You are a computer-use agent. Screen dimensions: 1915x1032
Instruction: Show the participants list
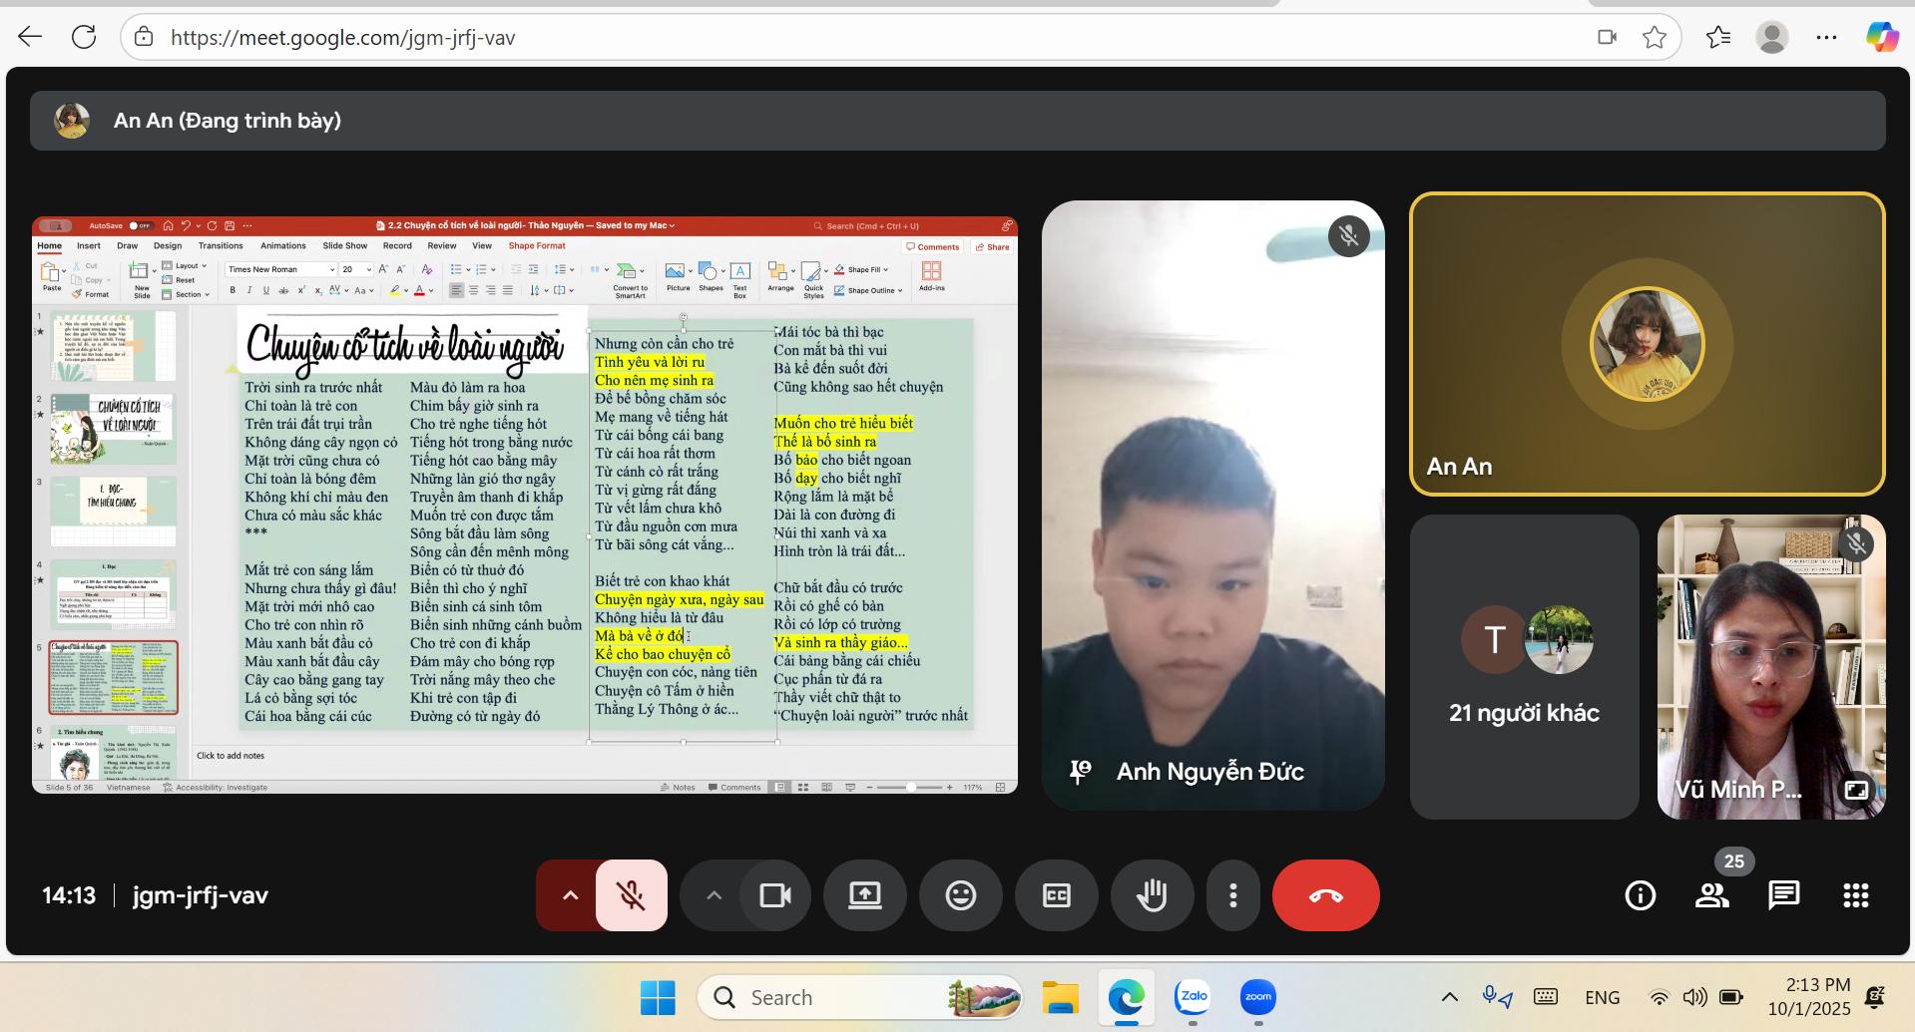click(x=1712, y=895)
